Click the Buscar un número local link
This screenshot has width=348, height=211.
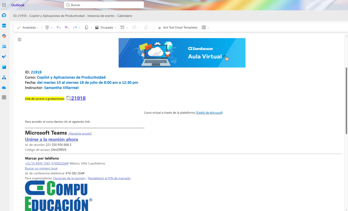[x=41, y=168]
